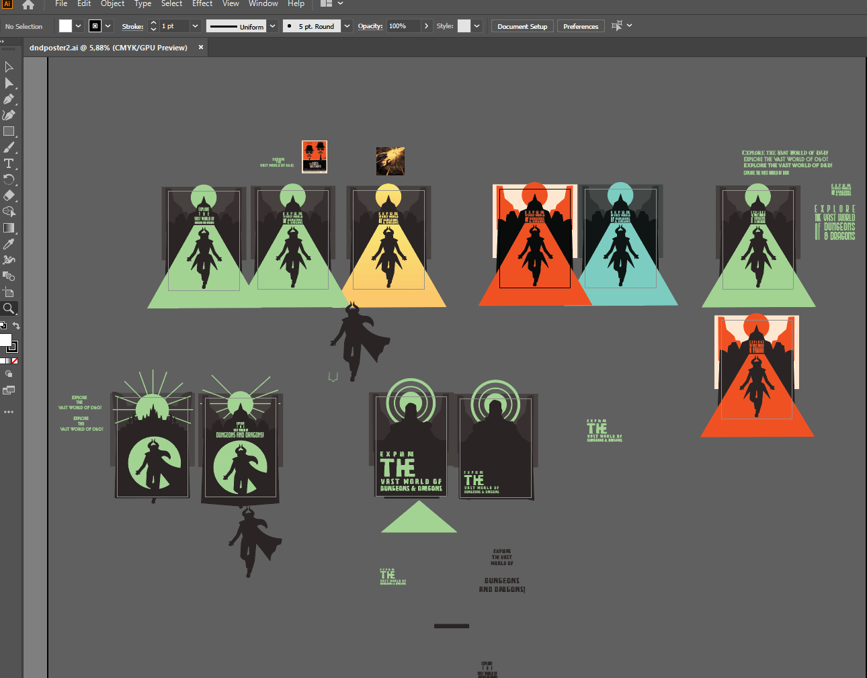
Task: Open the stroke weight dropdown arrow
Action: (x=195, y=26)
